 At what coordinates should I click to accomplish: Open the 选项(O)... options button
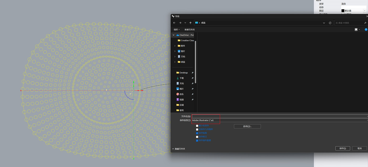point(247,126)
